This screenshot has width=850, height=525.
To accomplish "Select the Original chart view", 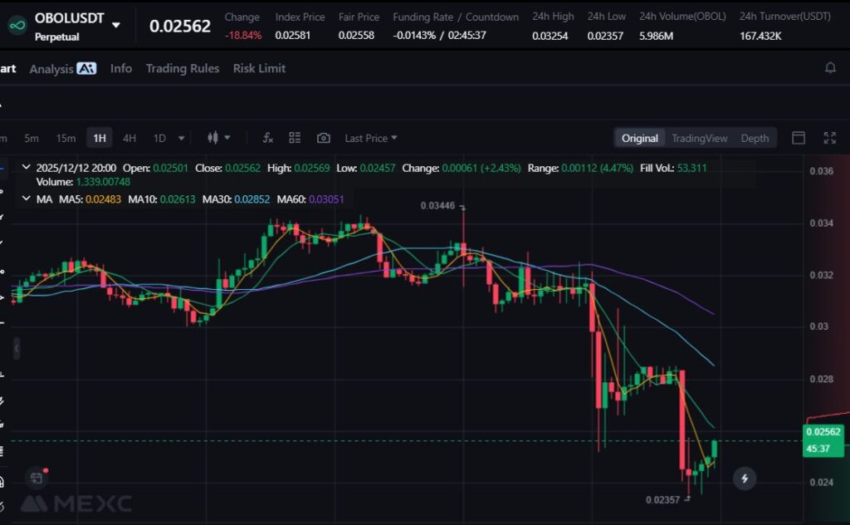I will 639,138.
